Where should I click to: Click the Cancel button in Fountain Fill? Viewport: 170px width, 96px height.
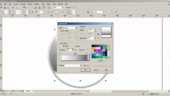96,70
